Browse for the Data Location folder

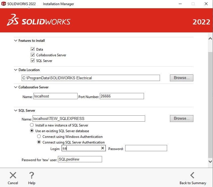click(181, 78)
